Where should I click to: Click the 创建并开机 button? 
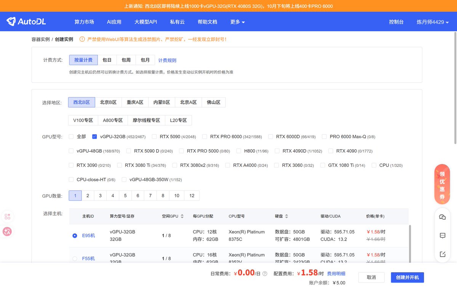pyautogui.click(x=407, y=278)
